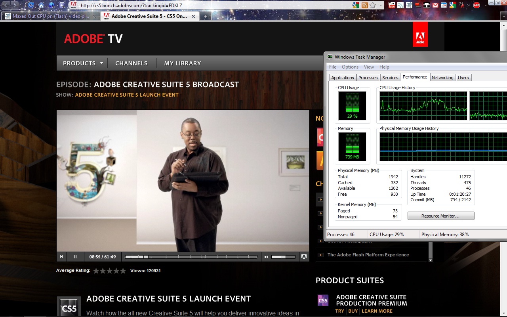Close the Maxed Out CPU tab

[94, 17]
